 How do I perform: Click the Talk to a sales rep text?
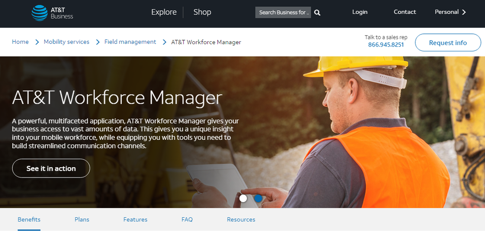click(x=386, y=37)
